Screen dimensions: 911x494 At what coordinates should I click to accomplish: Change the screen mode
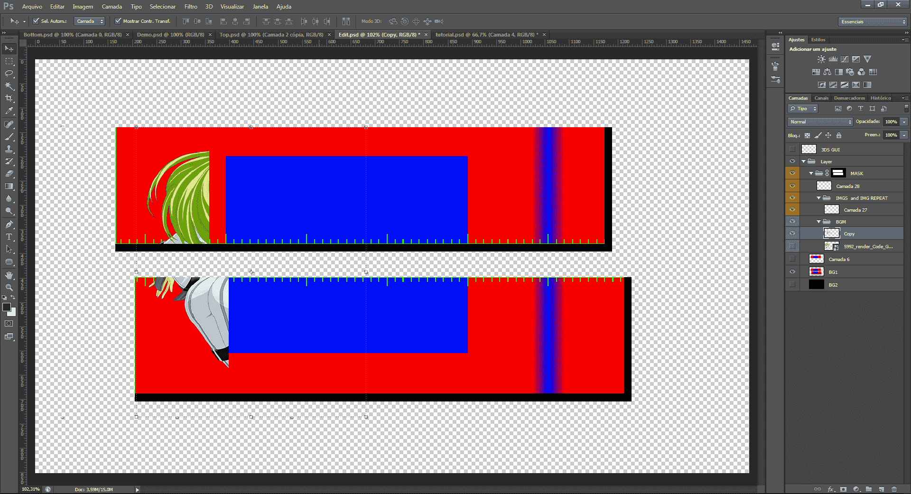(x=9, y=336)
